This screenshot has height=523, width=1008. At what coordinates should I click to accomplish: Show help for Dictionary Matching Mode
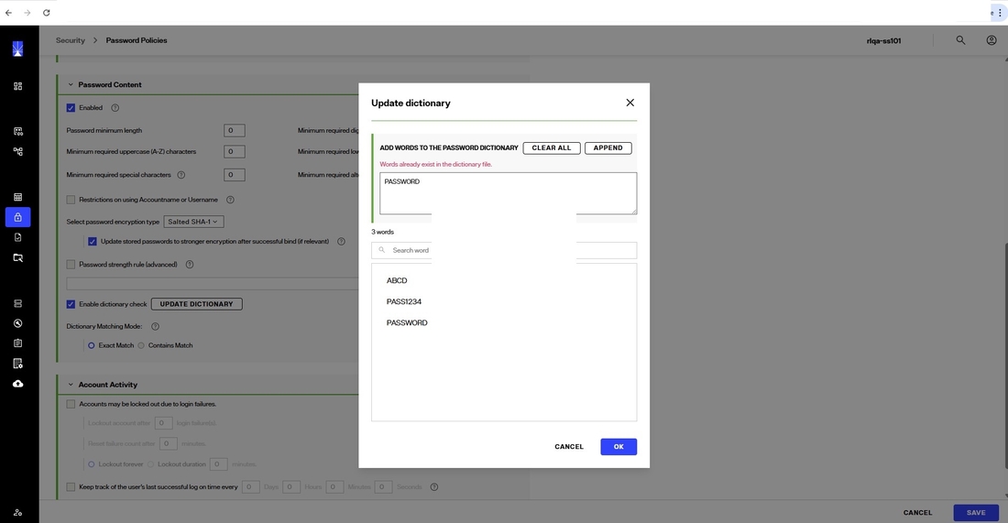(x=155, y=326)
